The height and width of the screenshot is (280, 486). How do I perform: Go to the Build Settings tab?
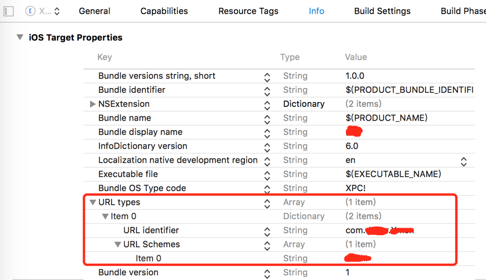[382, 11]
